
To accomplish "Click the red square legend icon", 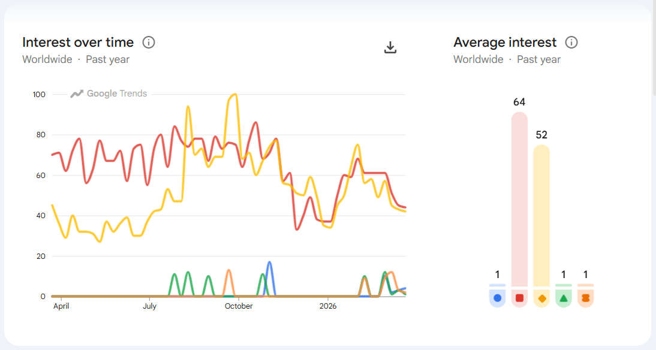I will tap(519, 298).
